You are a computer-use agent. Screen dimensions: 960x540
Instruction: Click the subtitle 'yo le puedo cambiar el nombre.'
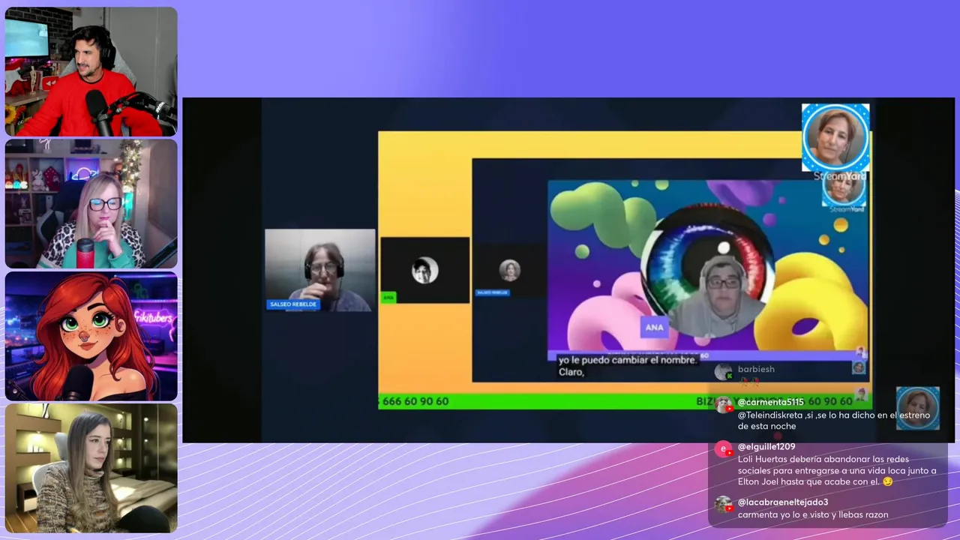(628, 360)
